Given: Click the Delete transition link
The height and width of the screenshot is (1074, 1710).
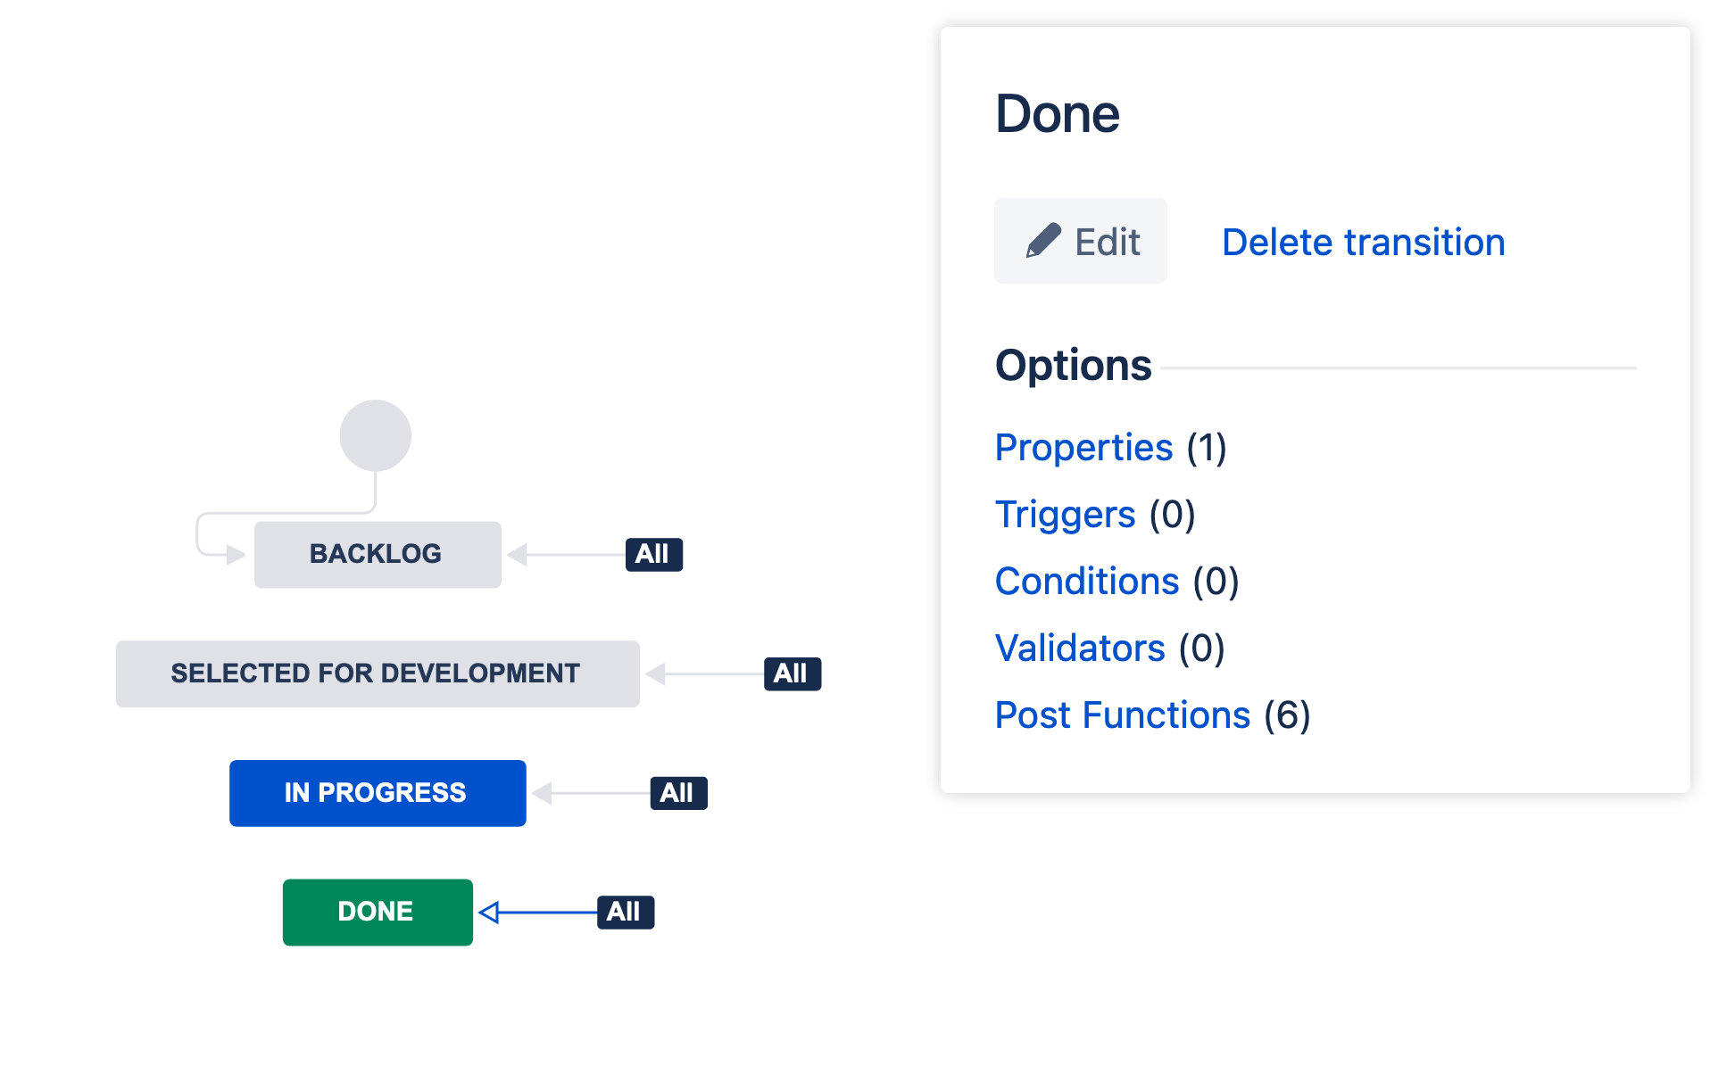Looking at the screenshot, I should pos(1363,243).
